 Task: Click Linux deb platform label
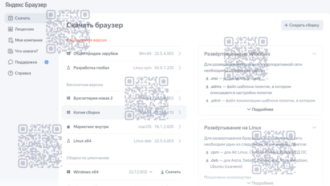click(x=142, y=141)
